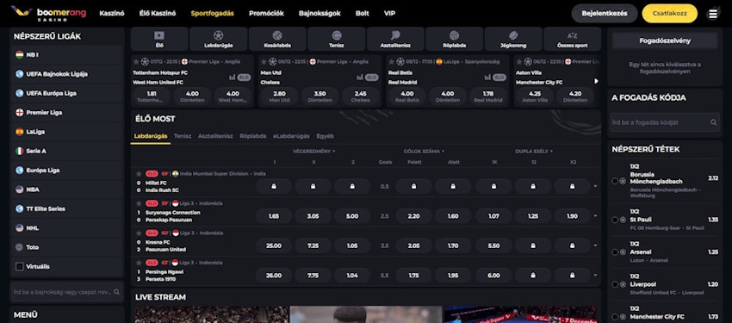732x323 pixels.
Task: Switch to the Tenisz live tab
Action: point(183,136)
